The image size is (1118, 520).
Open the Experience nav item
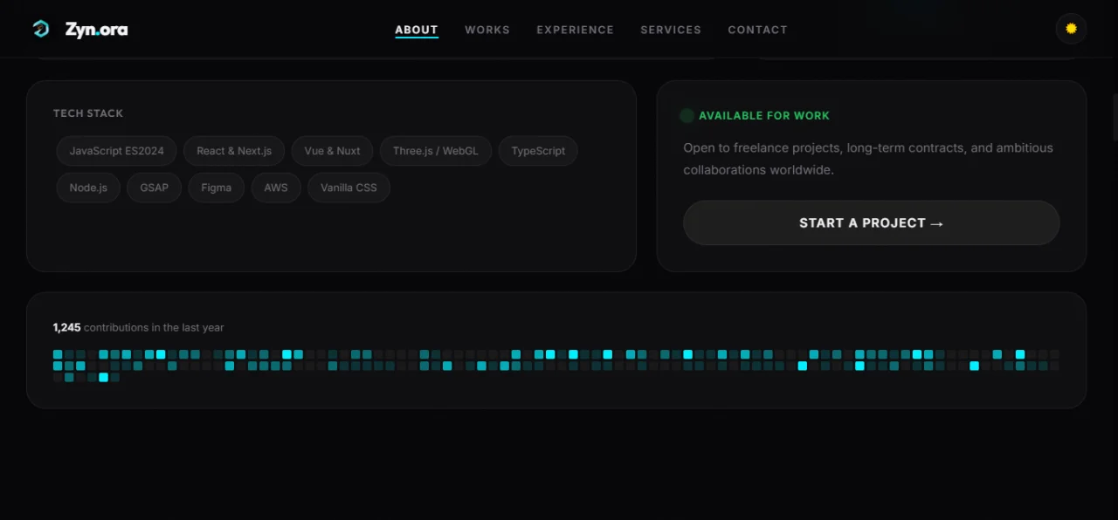point(575,30)
